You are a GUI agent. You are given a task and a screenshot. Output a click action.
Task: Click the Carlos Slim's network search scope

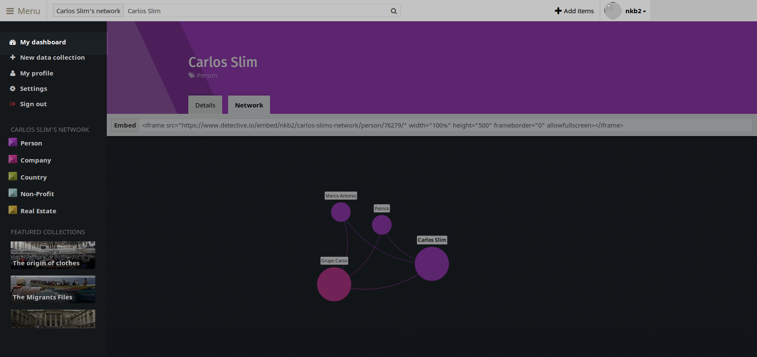coord(88,11)
